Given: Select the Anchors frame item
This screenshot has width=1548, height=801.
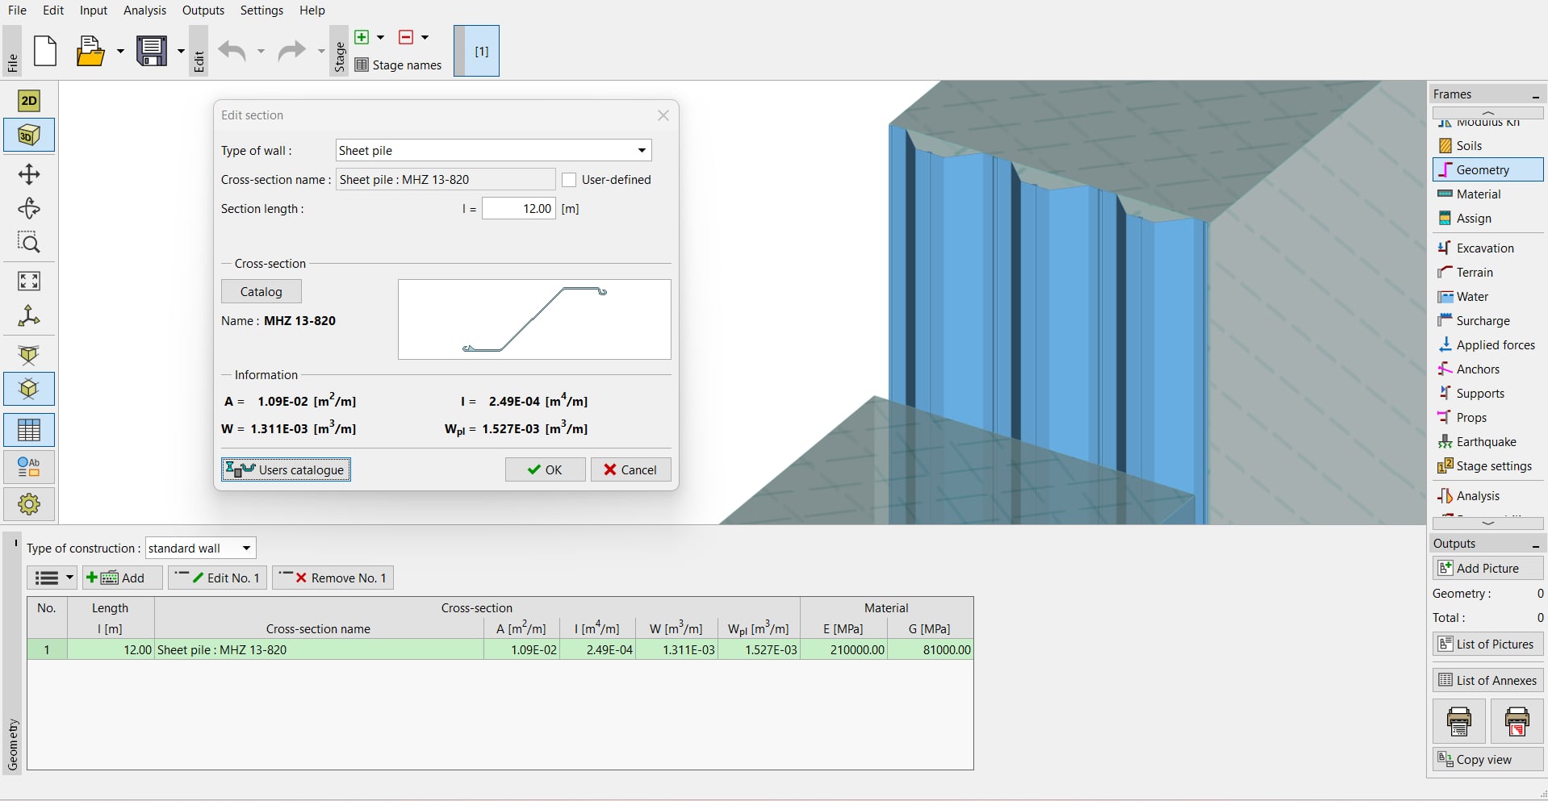Looking at the screenshot, I should (x=1477, y=369).
